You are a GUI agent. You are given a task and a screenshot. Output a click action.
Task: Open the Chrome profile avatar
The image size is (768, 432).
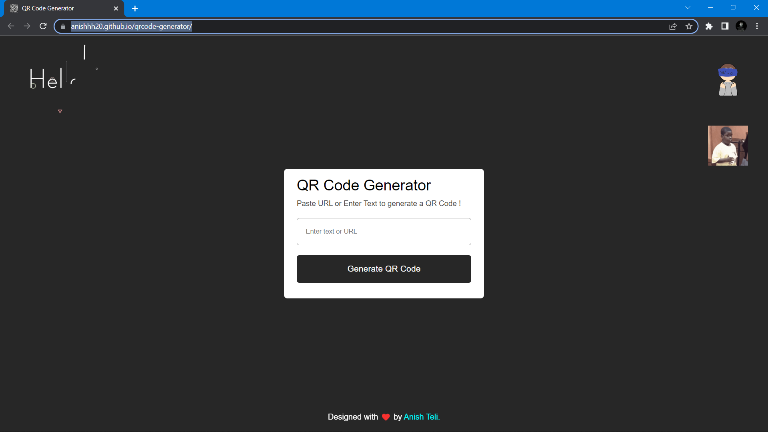(x=741, y=26)
